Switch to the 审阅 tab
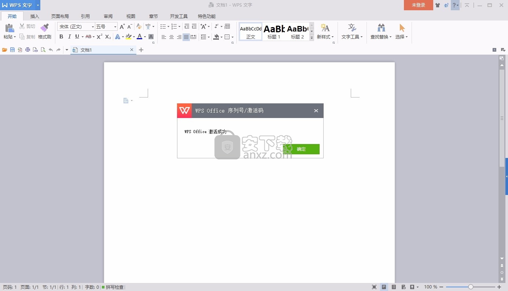Screen dimensions: 508x291 click(x=108, y=16)
